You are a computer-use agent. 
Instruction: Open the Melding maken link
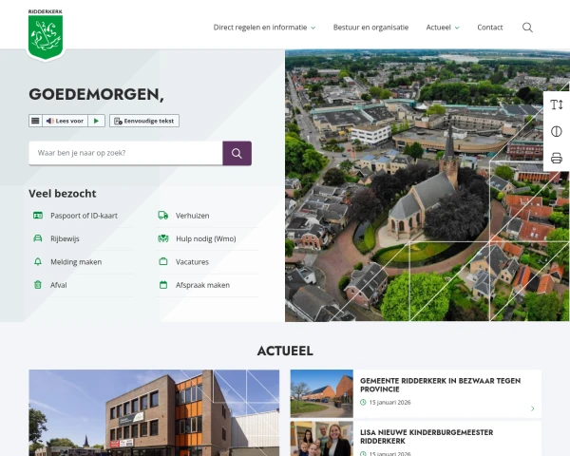point(76,262)
